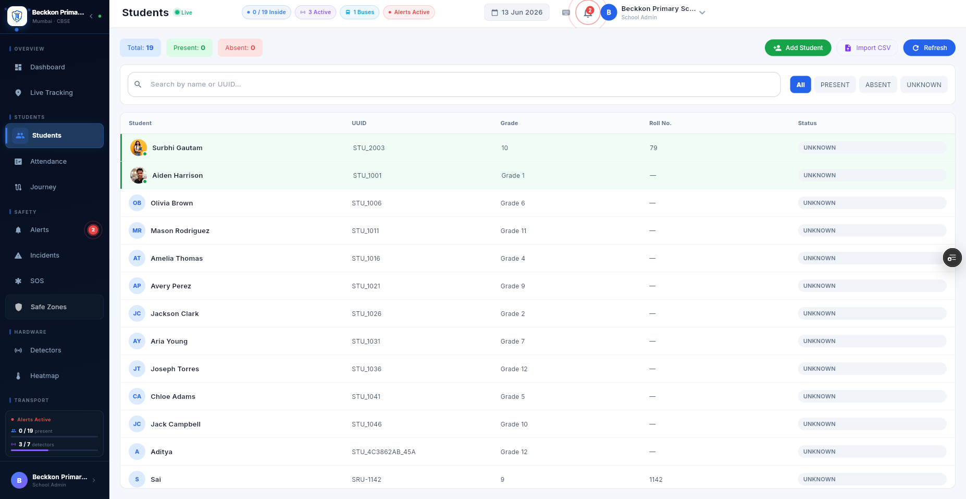
Task: Click the present progress bar in sidebar
Action: (54, 436)
